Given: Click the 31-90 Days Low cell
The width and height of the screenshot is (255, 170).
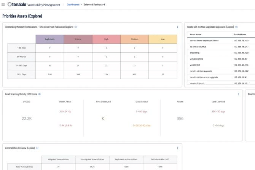Looking at the screenshot, I should click(163, 57).
